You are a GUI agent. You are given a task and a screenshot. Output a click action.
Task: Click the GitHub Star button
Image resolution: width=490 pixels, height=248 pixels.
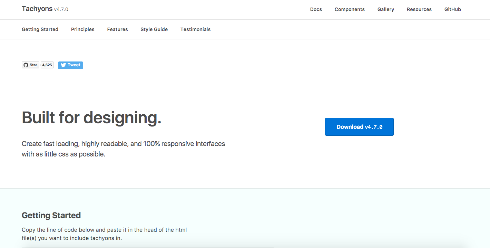point(30,65)
